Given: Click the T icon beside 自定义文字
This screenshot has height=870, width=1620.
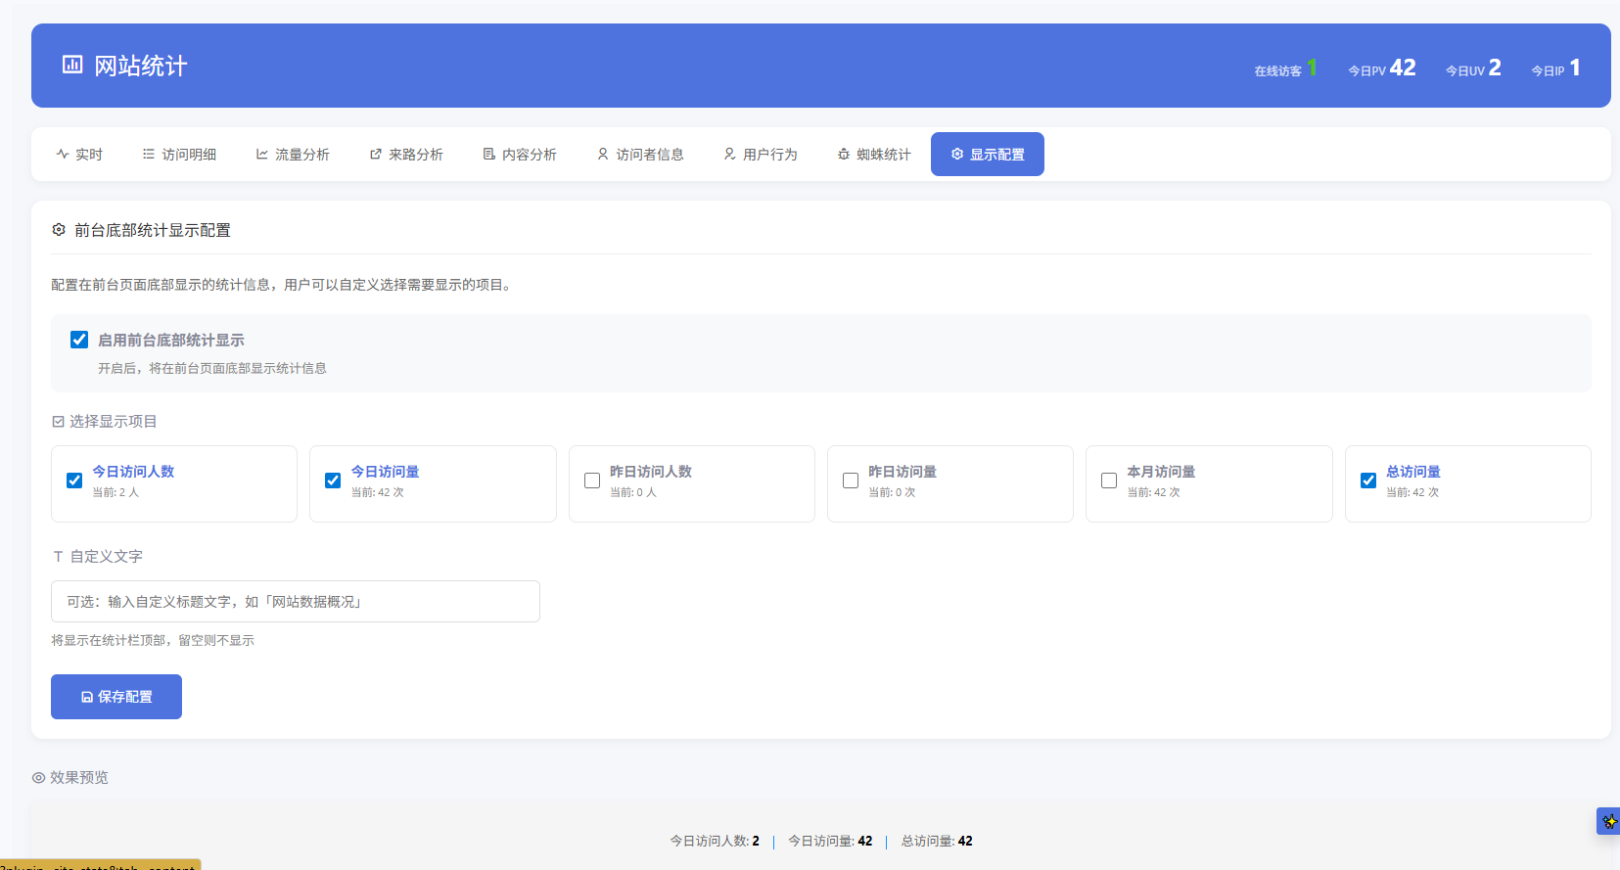Looking at the screenshot, I should [x=58, y=557].
